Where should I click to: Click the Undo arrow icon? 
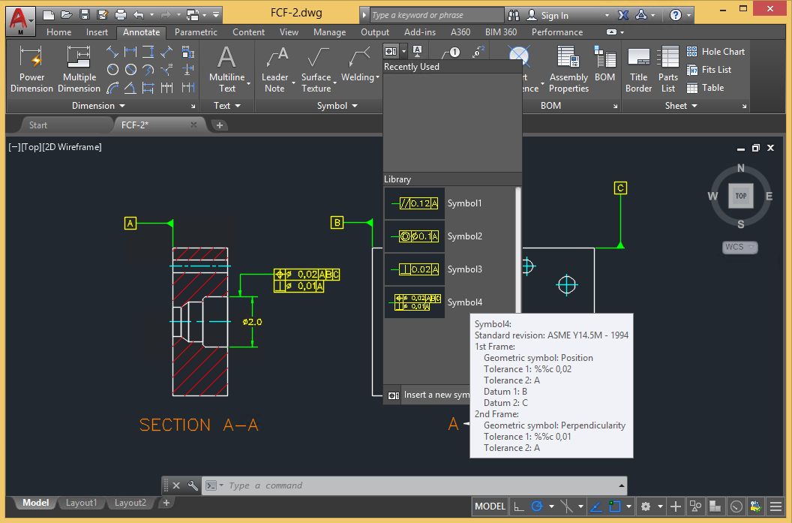139,15
